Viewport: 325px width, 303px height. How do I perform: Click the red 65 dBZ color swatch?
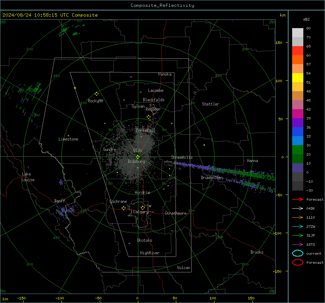(x=298, y=51)
